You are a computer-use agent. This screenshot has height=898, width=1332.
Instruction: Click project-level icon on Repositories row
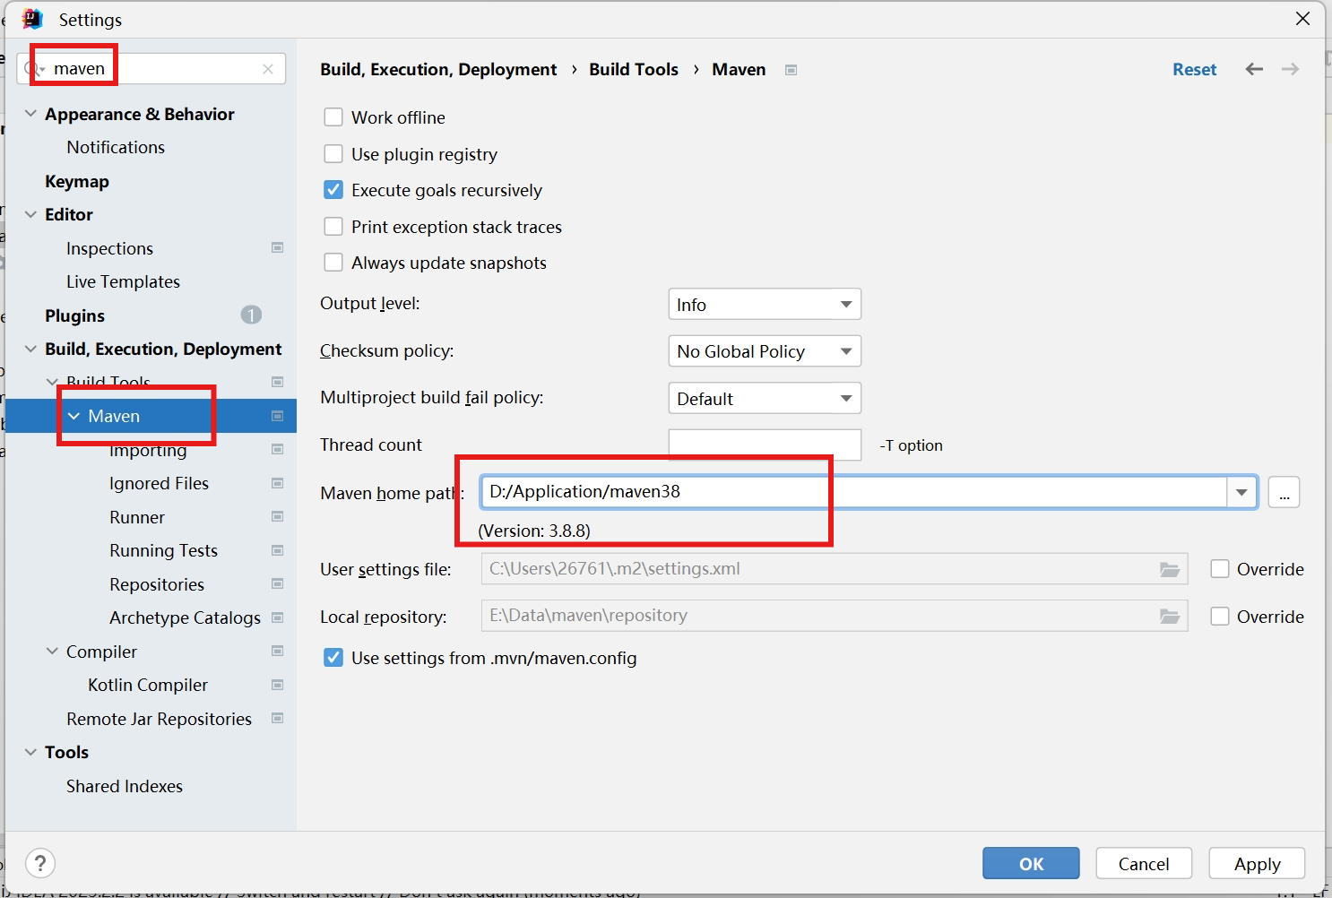pos(278,583)
